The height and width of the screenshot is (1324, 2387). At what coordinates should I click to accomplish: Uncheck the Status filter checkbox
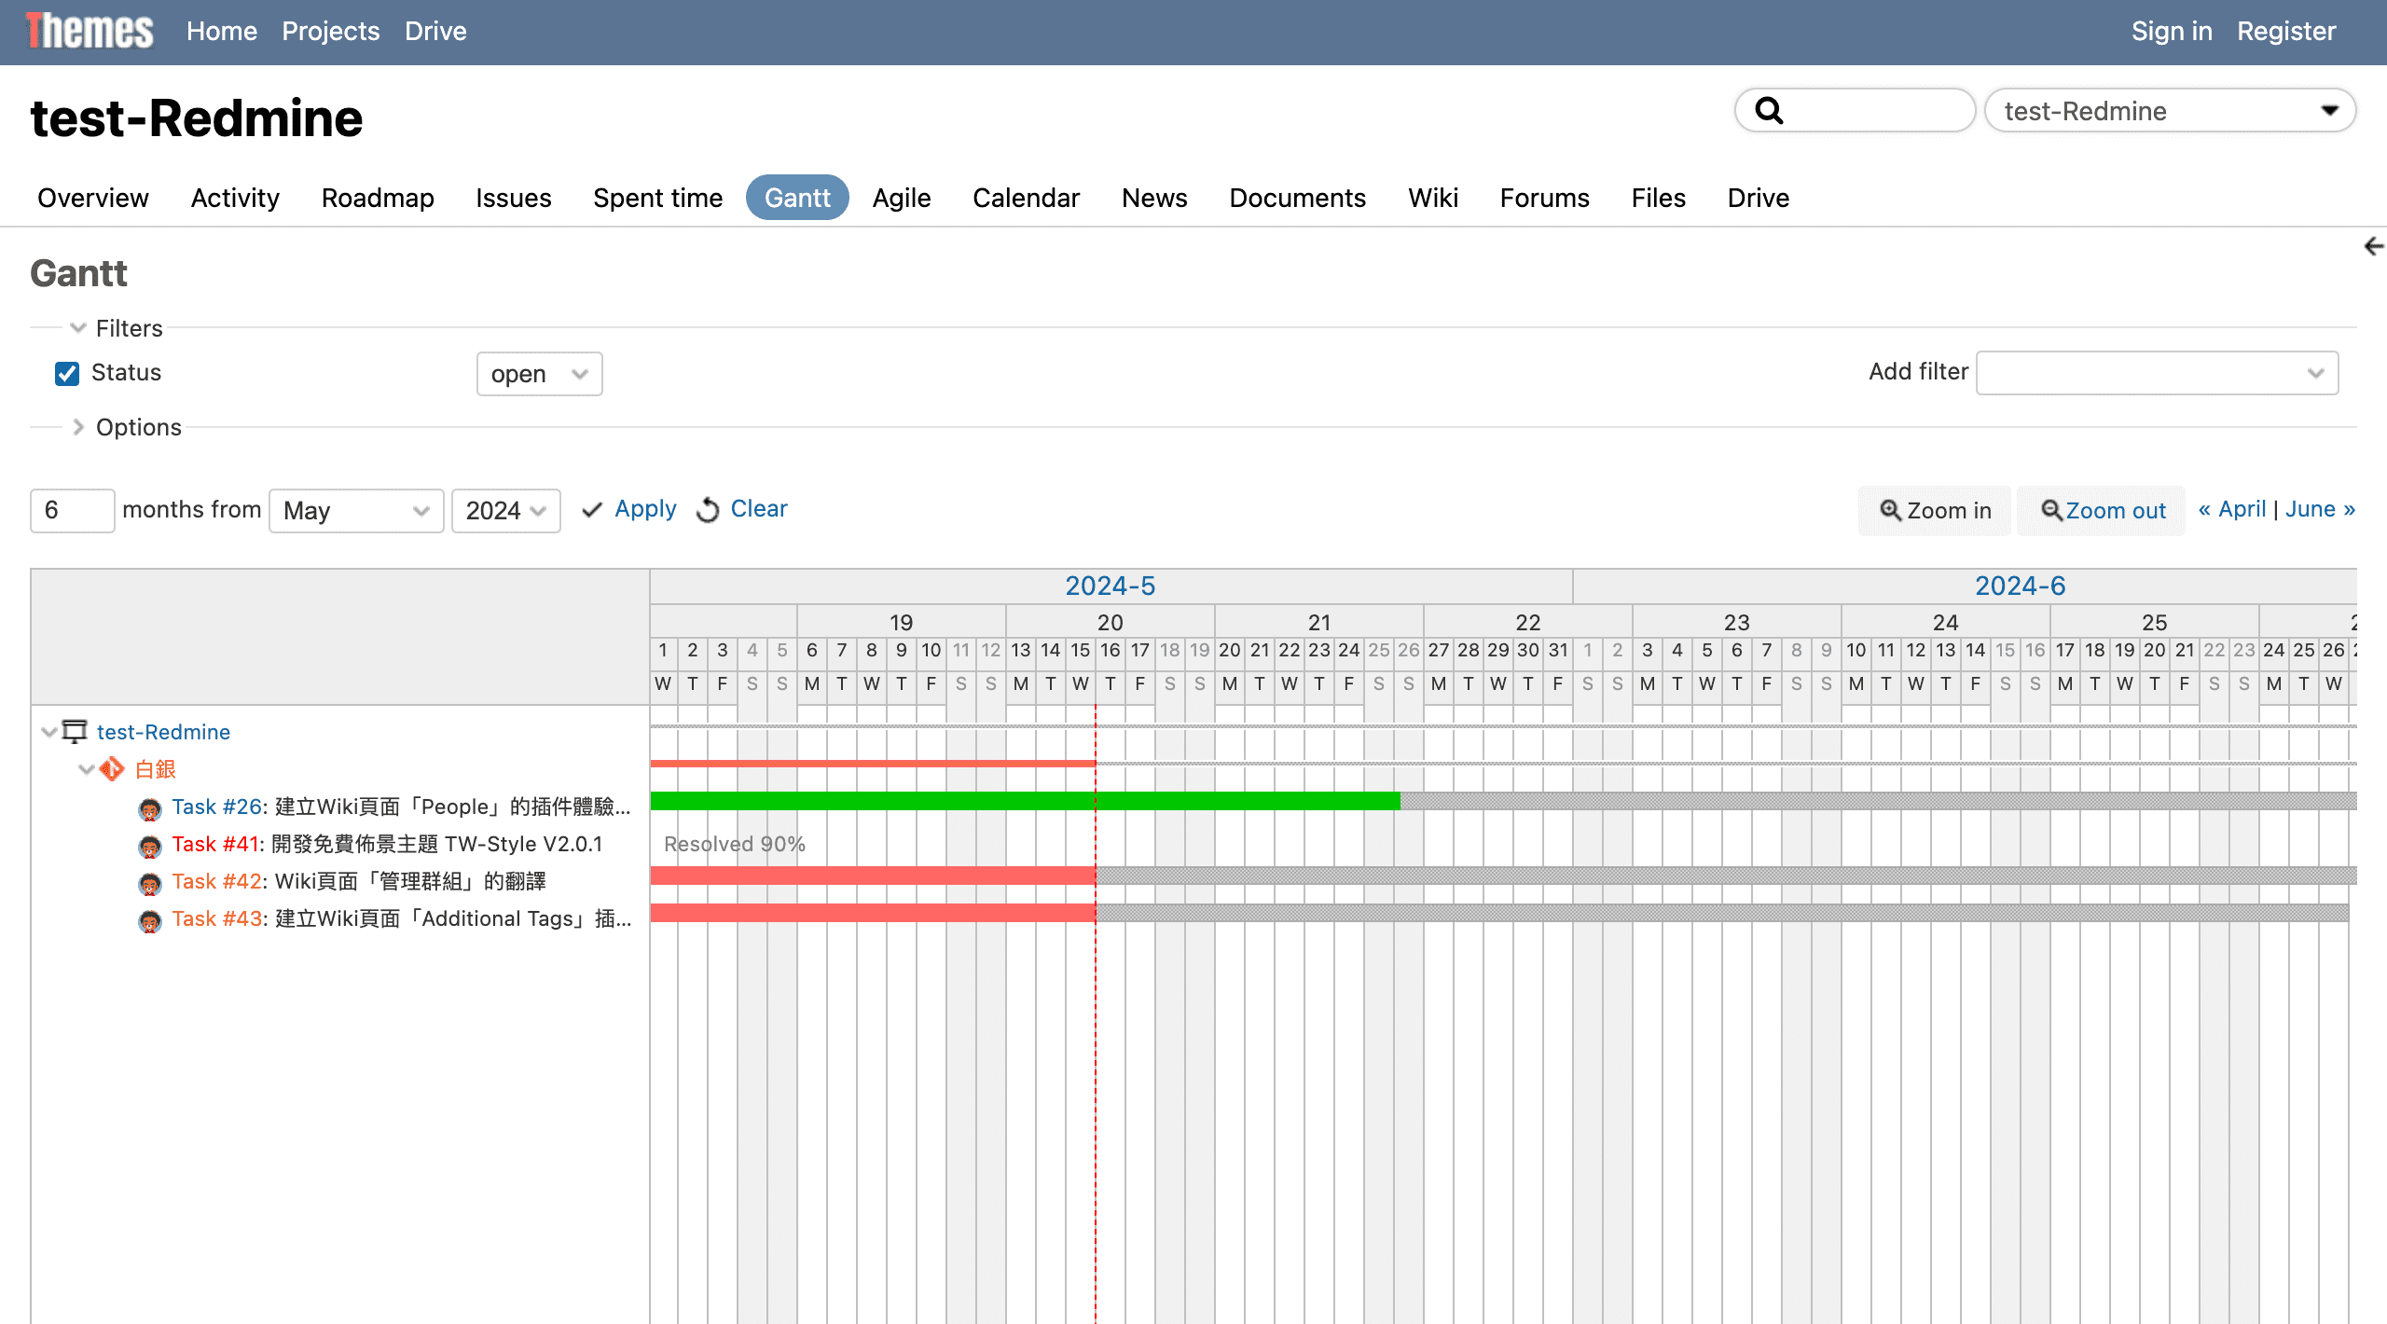tap(67, 374)
